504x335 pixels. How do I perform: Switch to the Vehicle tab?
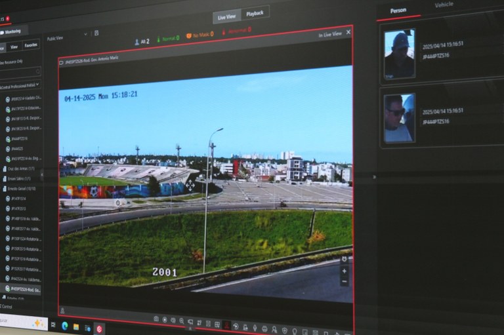click(444, 5)
